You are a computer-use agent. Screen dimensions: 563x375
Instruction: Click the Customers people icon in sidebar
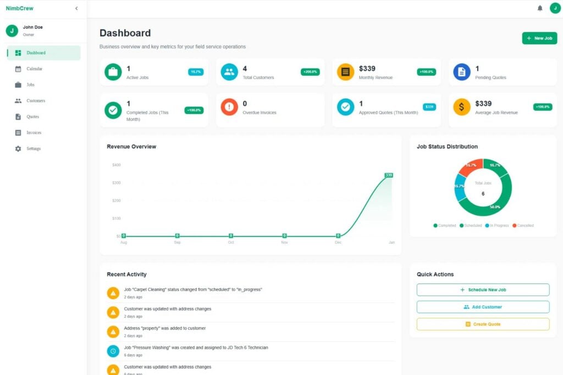[18, 100]
